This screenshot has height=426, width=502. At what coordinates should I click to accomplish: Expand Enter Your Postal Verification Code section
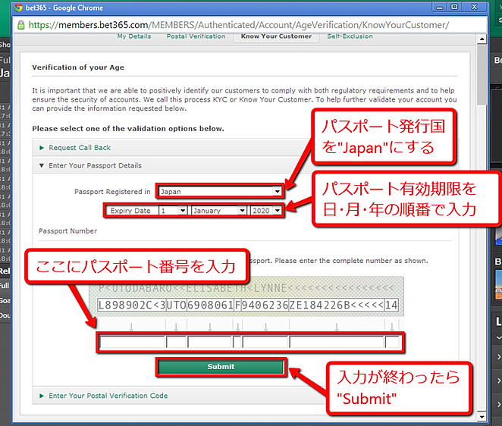[108, 396]
